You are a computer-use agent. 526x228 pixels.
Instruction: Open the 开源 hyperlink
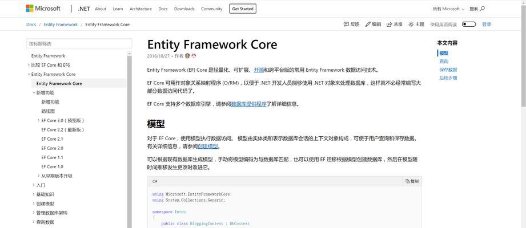(259, 70)
